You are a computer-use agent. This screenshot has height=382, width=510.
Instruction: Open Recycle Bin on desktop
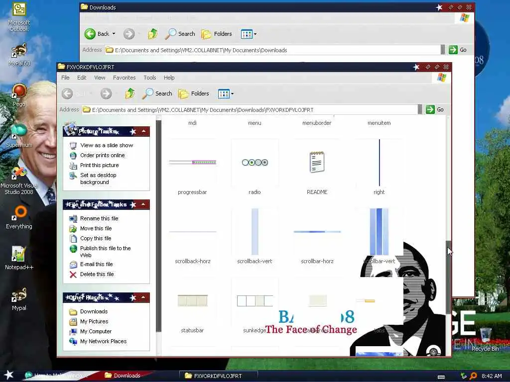[x=485, y=339]
